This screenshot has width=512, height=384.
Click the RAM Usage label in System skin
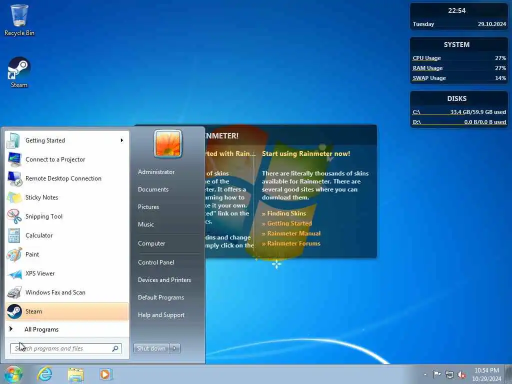[427, 68]
